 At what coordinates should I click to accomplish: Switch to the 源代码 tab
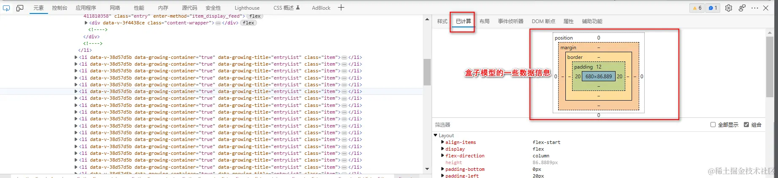tap(189, 8)
